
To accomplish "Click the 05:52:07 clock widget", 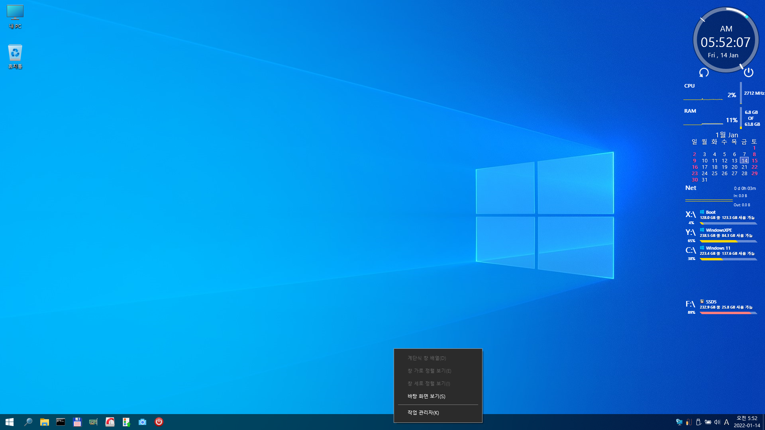I will (x=726, y=42).
